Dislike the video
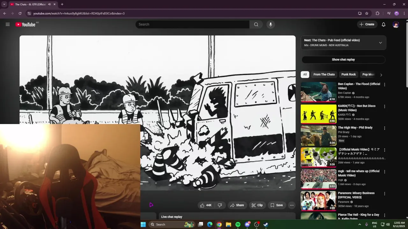The image size is (408, 229). [220, 205]
